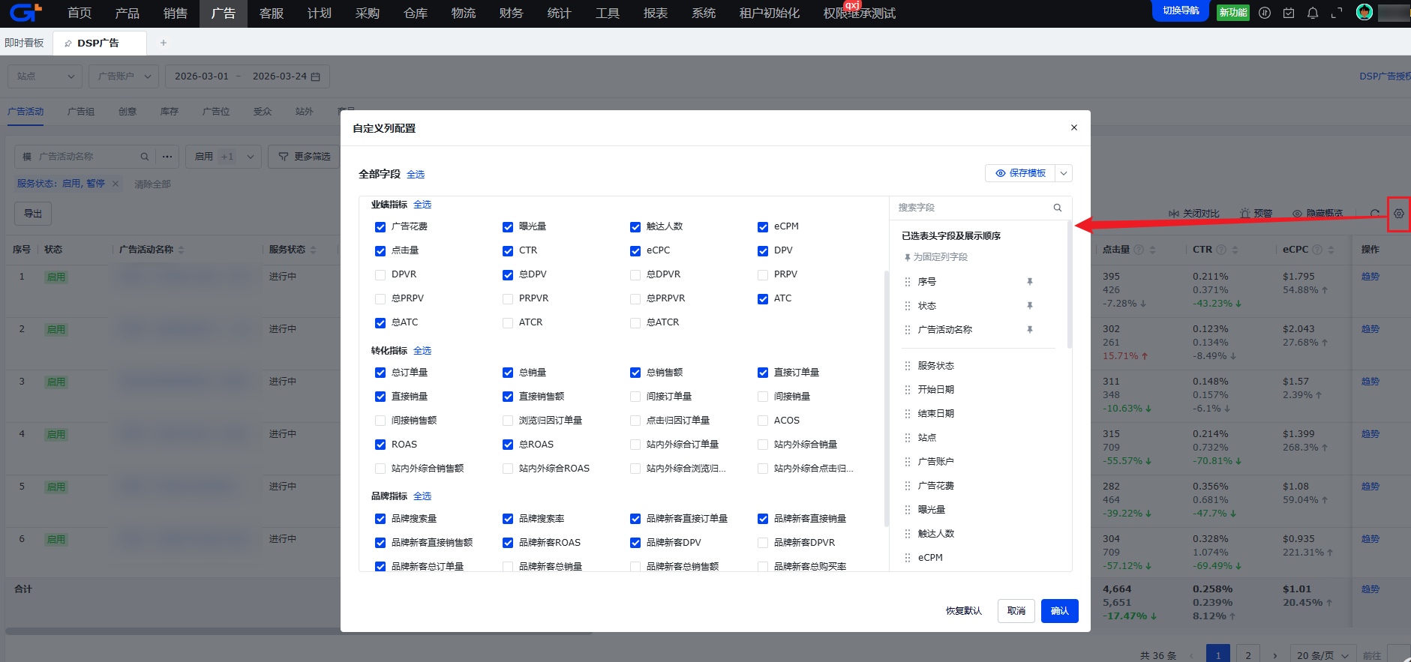Check the ACOS checkbox
Screen dimensions: 1411x662
coord(763,421)
